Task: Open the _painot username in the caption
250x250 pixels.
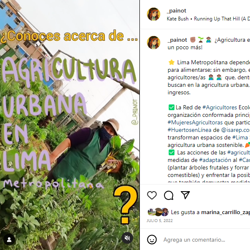Action: coord(177,40)
